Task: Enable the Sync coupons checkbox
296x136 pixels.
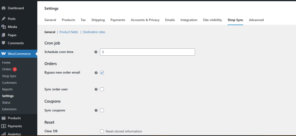Action: coord(102,110)
